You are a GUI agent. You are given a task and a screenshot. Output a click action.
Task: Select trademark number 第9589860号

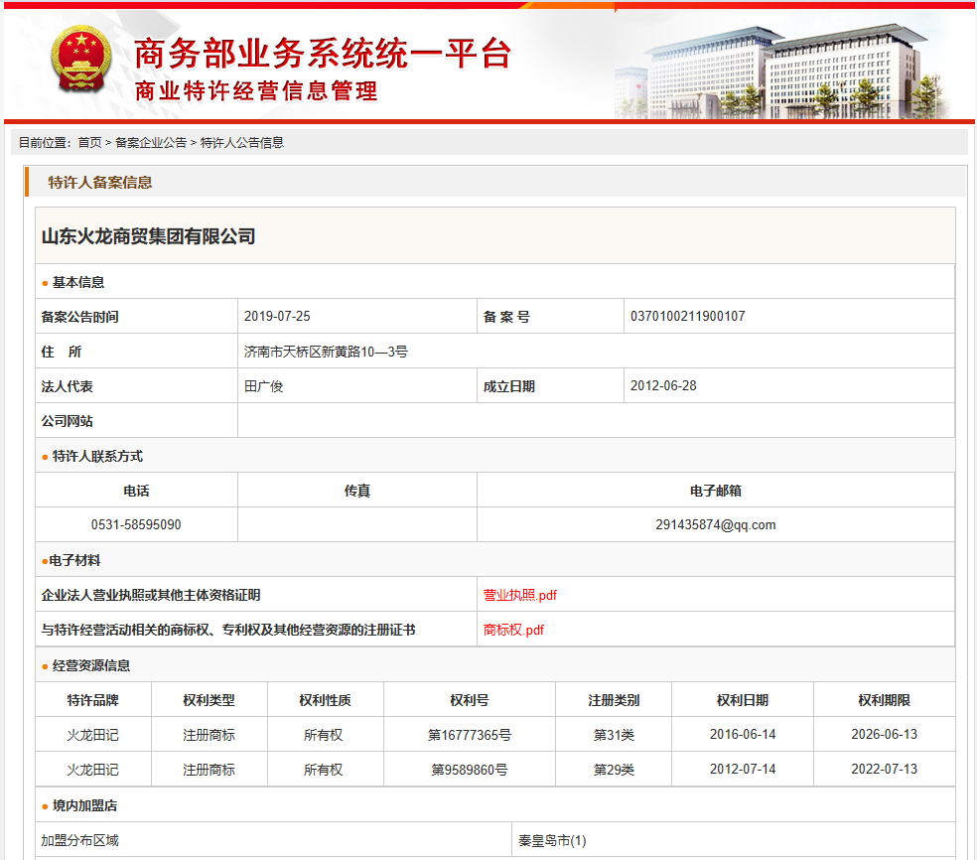click(470, 771)
